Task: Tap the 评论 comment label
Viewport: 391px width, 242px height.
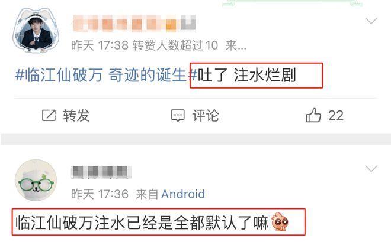Action: pyautogui.click(x=206, y=116)
